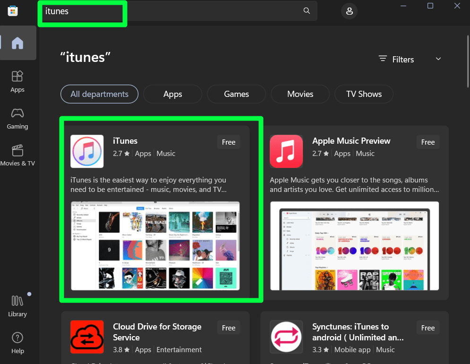
Task: Select the All departments filter pill
Action: pos(99,94)
